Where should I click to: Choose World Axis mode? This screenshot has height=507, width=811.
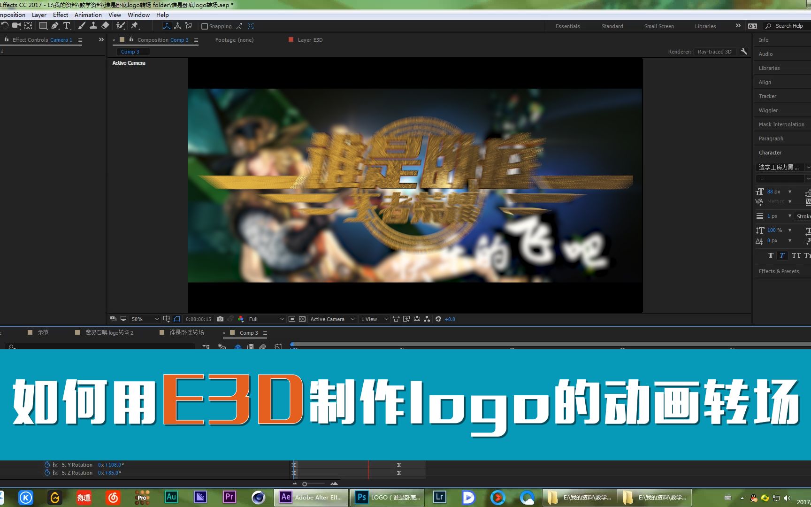(x=177, y=26)
